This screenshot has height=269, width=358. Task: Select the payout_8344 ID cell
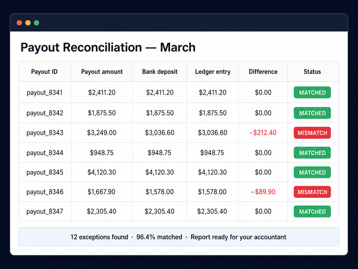point(45,153)
